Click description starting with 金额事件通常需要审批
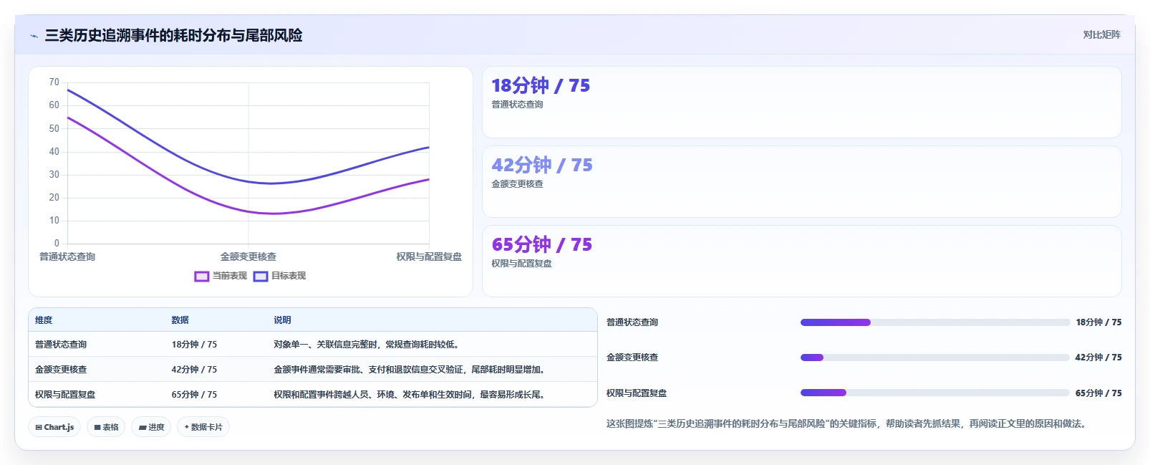The height and width of the screenshot is (465, 1150). [x=411, y=370]
